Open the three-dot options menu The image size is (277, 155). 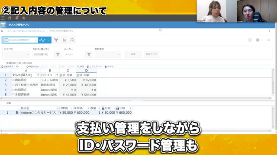268,40
